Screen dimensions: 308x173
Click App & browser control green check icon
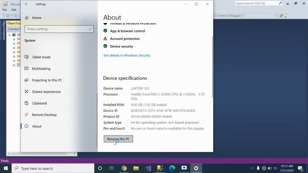[105, 31]
